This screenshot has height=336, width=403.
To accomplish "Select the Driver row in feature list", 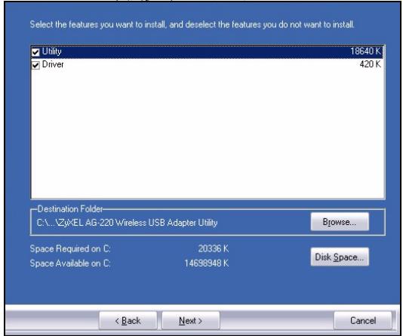I will 208,64.
